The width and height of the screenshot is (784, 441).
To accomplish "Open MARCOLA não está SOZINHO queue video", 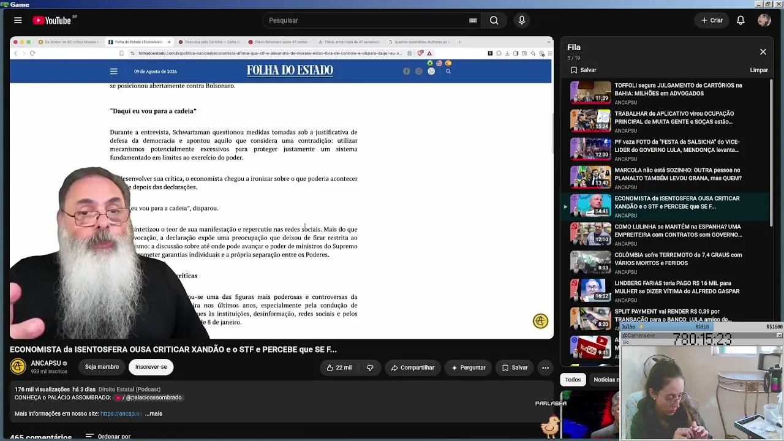I will click(666, 177).
